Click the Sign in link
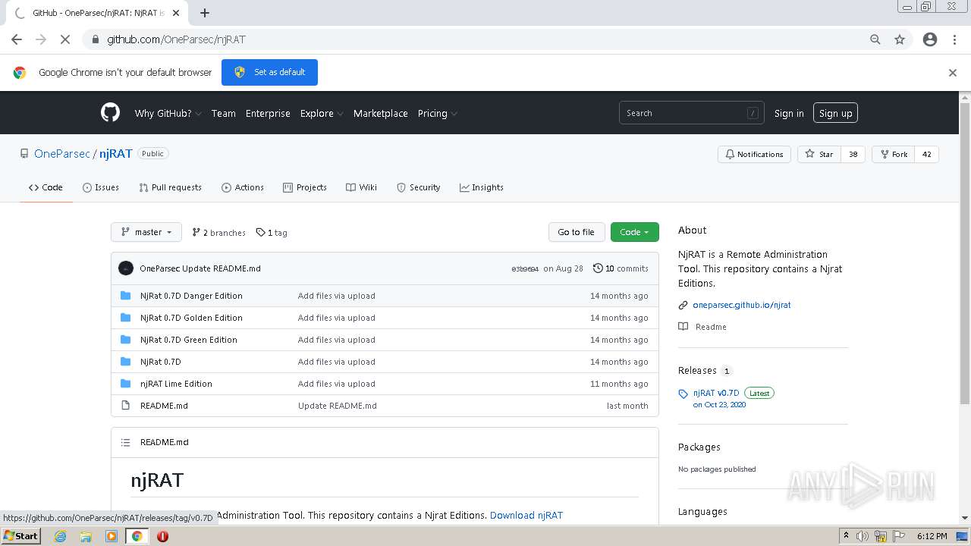Image resolution: width=971 pixels, height=546 pixels. [789, 113]
